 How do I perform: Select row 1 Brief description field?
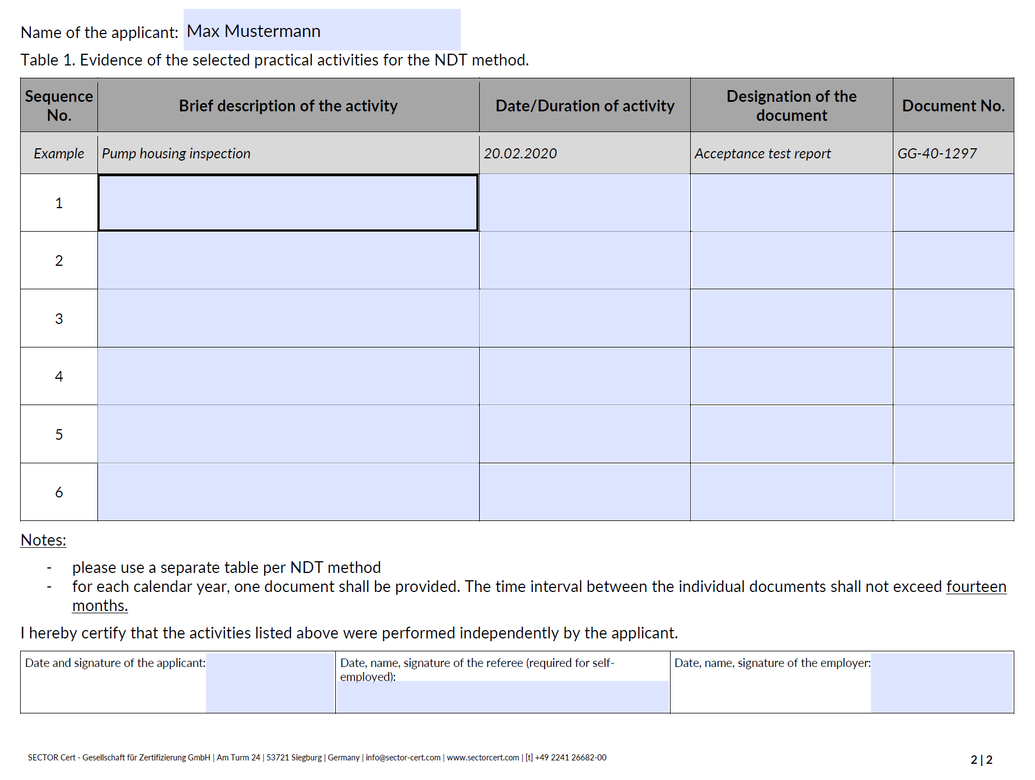pyautogui.click(x=288, y=203)
